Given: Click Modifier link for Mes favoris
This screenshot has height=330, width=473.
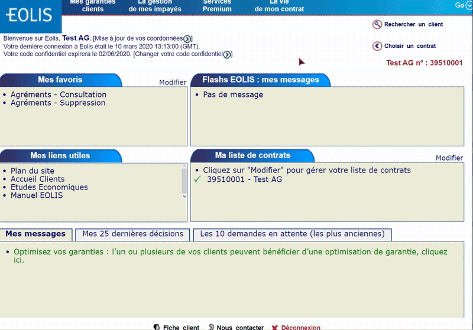Looking at the screenshot, I should coord(173,83).
